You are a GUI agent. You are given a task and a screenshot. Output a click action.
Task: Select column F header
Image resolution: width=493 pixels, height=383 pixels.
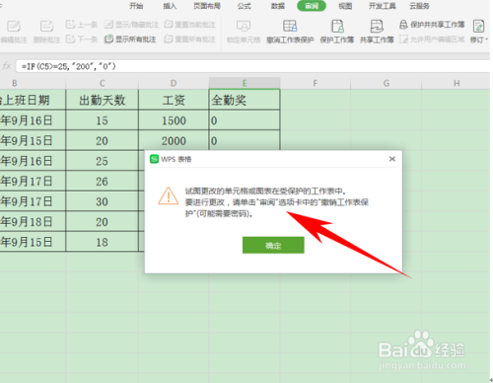pos(316,83)
